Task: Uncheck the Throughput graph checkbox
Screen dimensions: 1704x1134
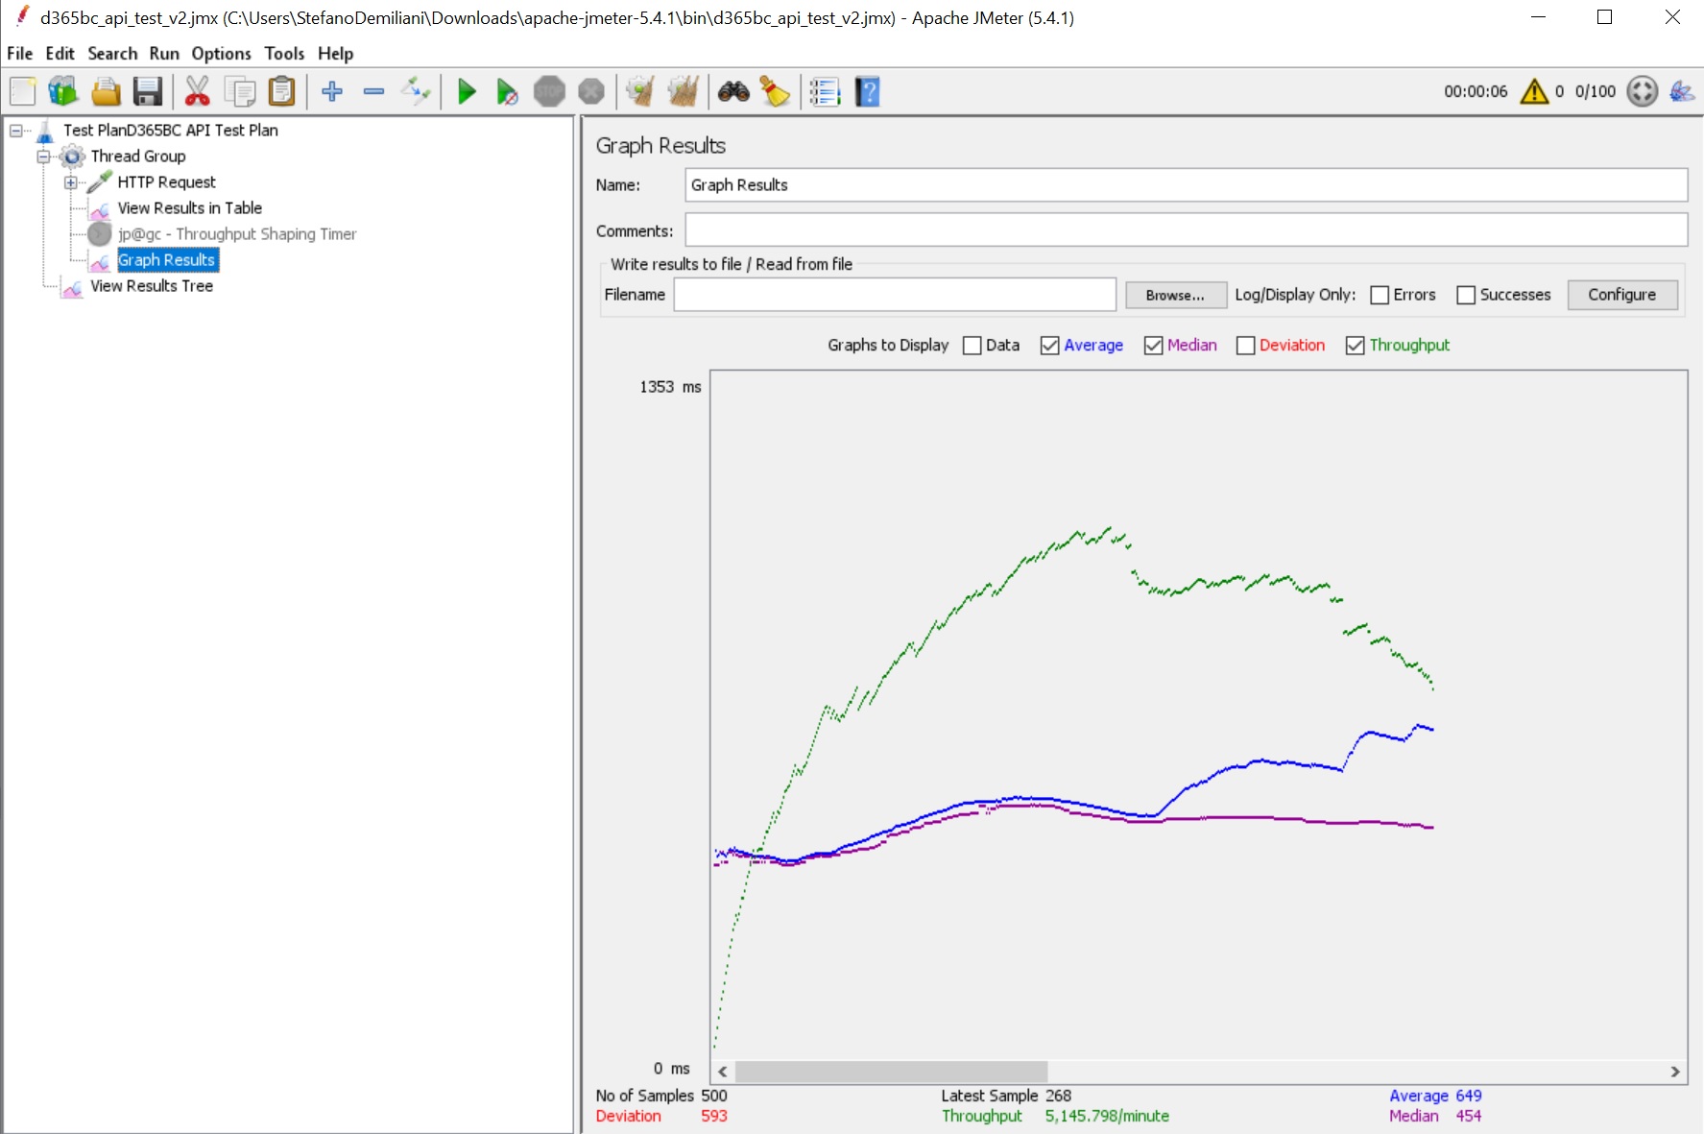Action: [x=1355, y=346]
